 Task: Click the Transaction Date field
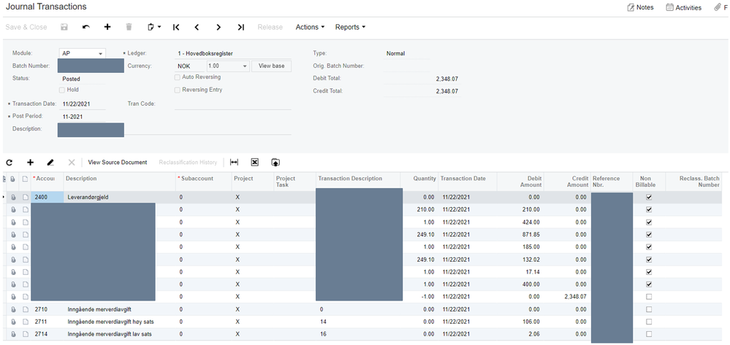click(x=82, y=104)
